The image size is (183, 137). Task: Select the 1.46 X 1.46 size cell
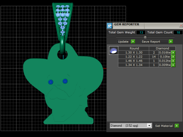point(134,61)
